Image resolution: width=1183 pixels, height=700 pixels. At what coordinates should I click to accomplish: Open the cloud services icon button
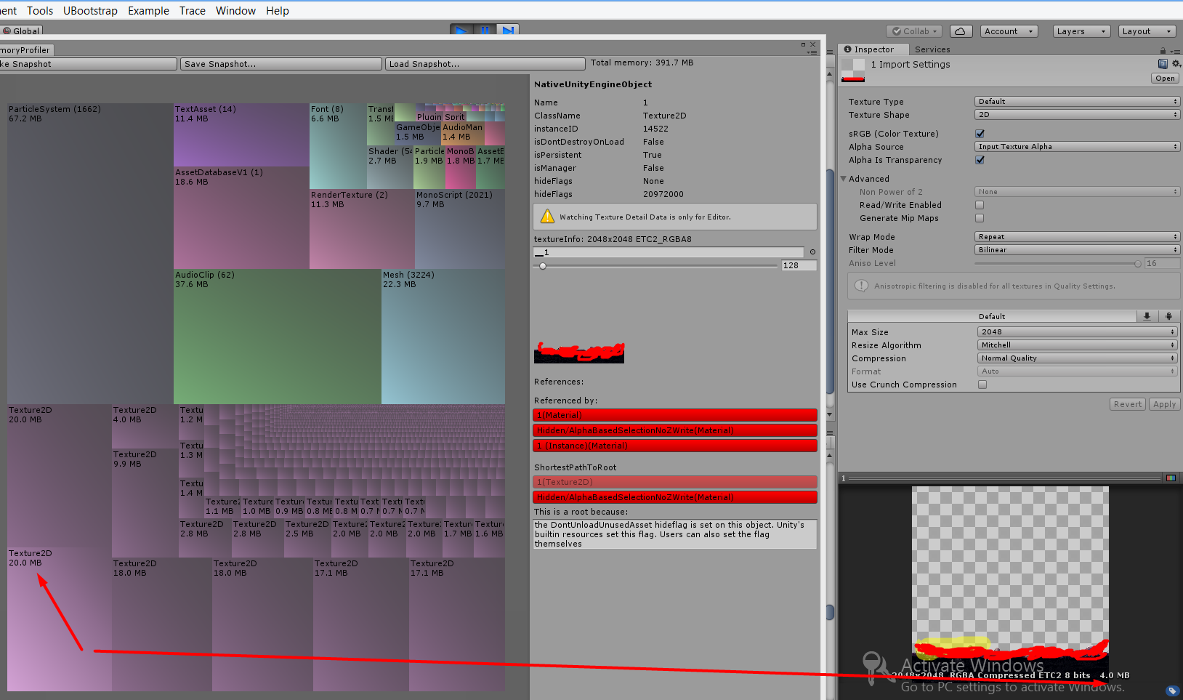point(960,31)
